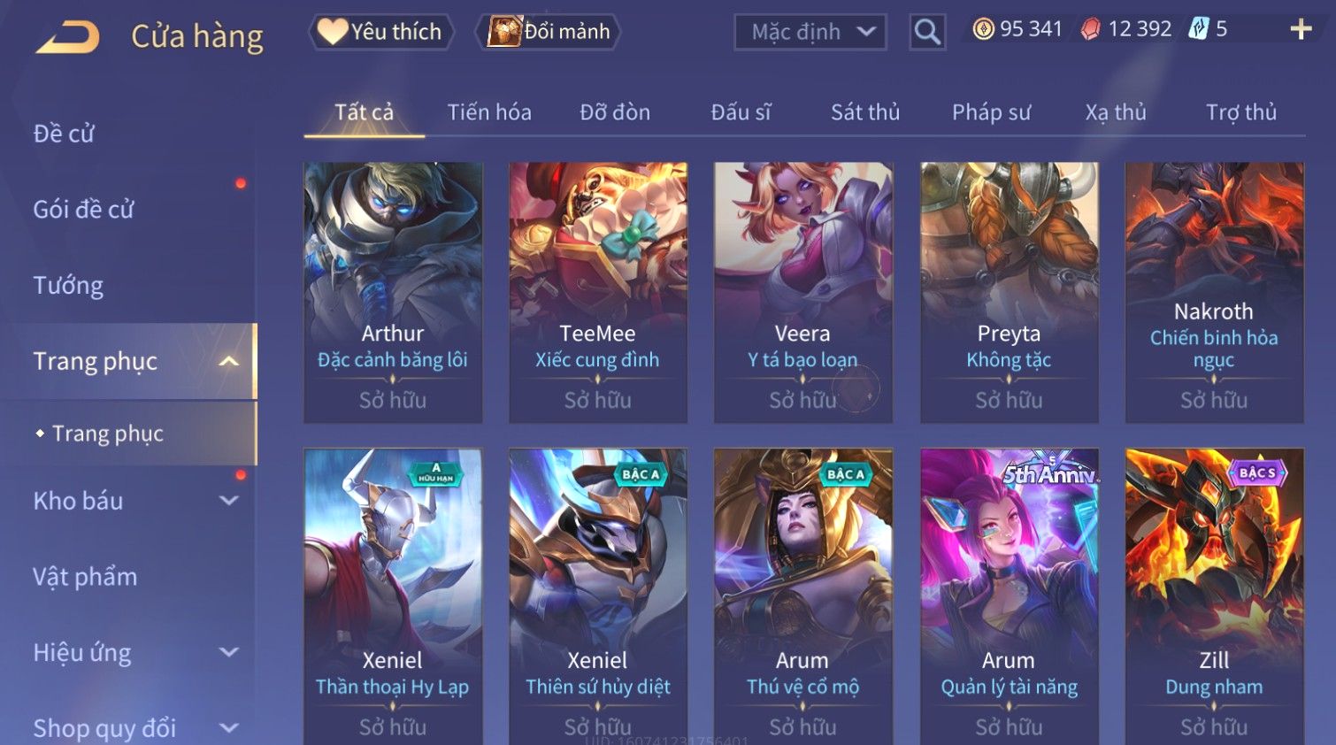Tap the gold coin balance icon
Screen dimensions: 1336x745
click(983, 29)
